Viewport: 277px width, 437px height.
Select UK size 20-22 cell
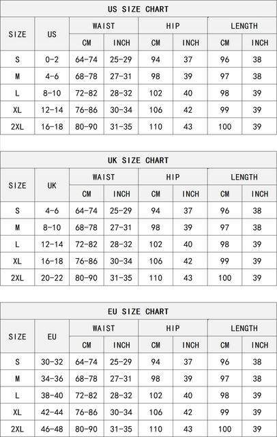[52, 278]
